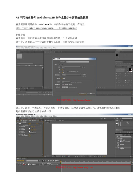
Task: Click the 结束色 eyedropper icon
Action: 32,131
